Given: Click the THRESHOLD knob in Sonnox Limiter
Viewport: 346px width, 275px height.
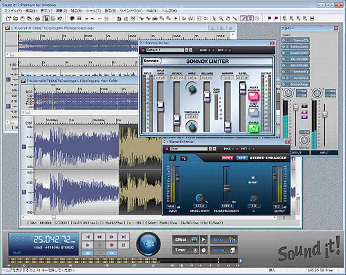Looking at the screenshot, I should pyautogui.click(x=192, y=126).
